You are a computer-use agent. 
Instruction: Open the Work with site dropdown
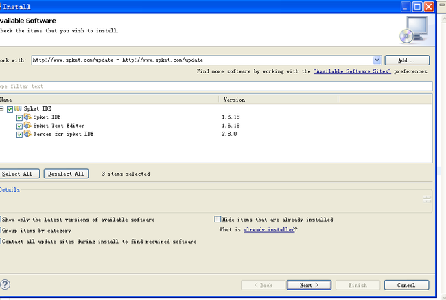click(377, 60)
